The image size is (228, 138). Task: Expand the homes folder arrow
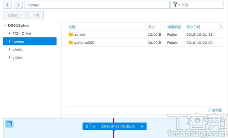[9, 41]
